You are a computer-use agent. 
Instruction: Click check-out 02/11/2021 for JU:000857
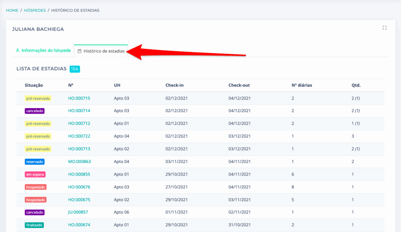[x=239, y=212]
